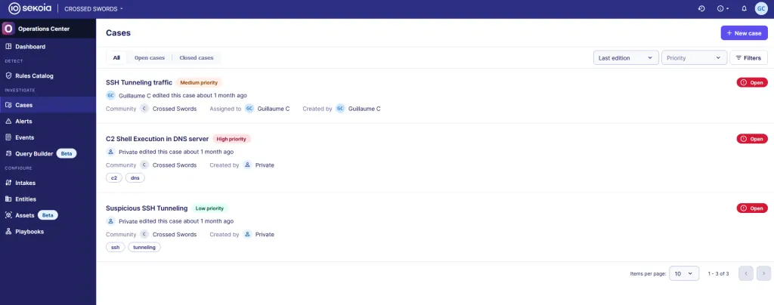Click the Sekoia logo in the header
774x305 pixels.
[x=30, y=8]
